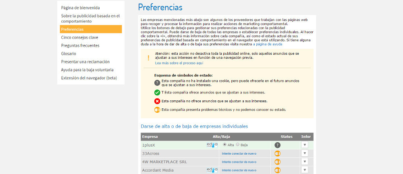
Task: Expand the info dropdown for 4W MARKETPLACE SRL
Action: (x=305, y=162)
